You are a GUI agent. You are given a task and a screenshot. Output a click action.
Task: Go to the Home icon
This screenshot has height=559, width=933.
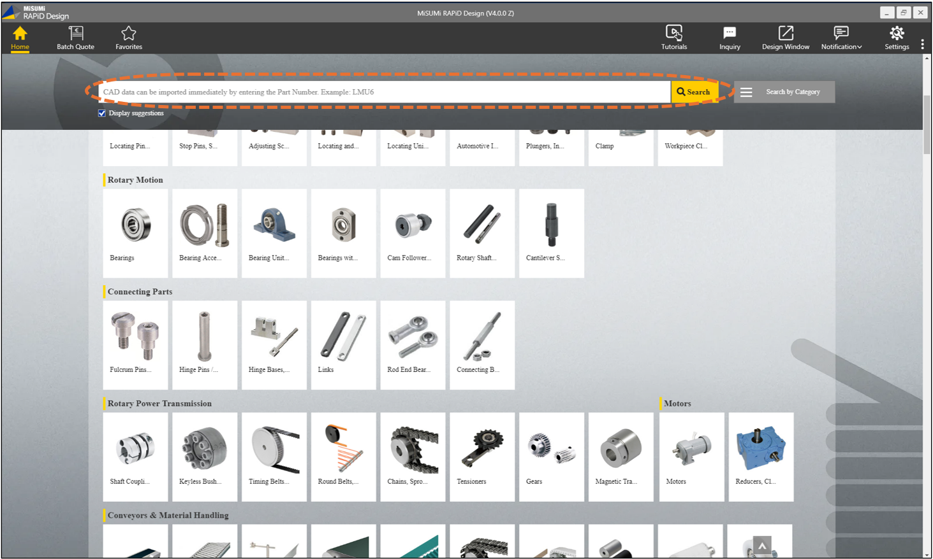20,38
